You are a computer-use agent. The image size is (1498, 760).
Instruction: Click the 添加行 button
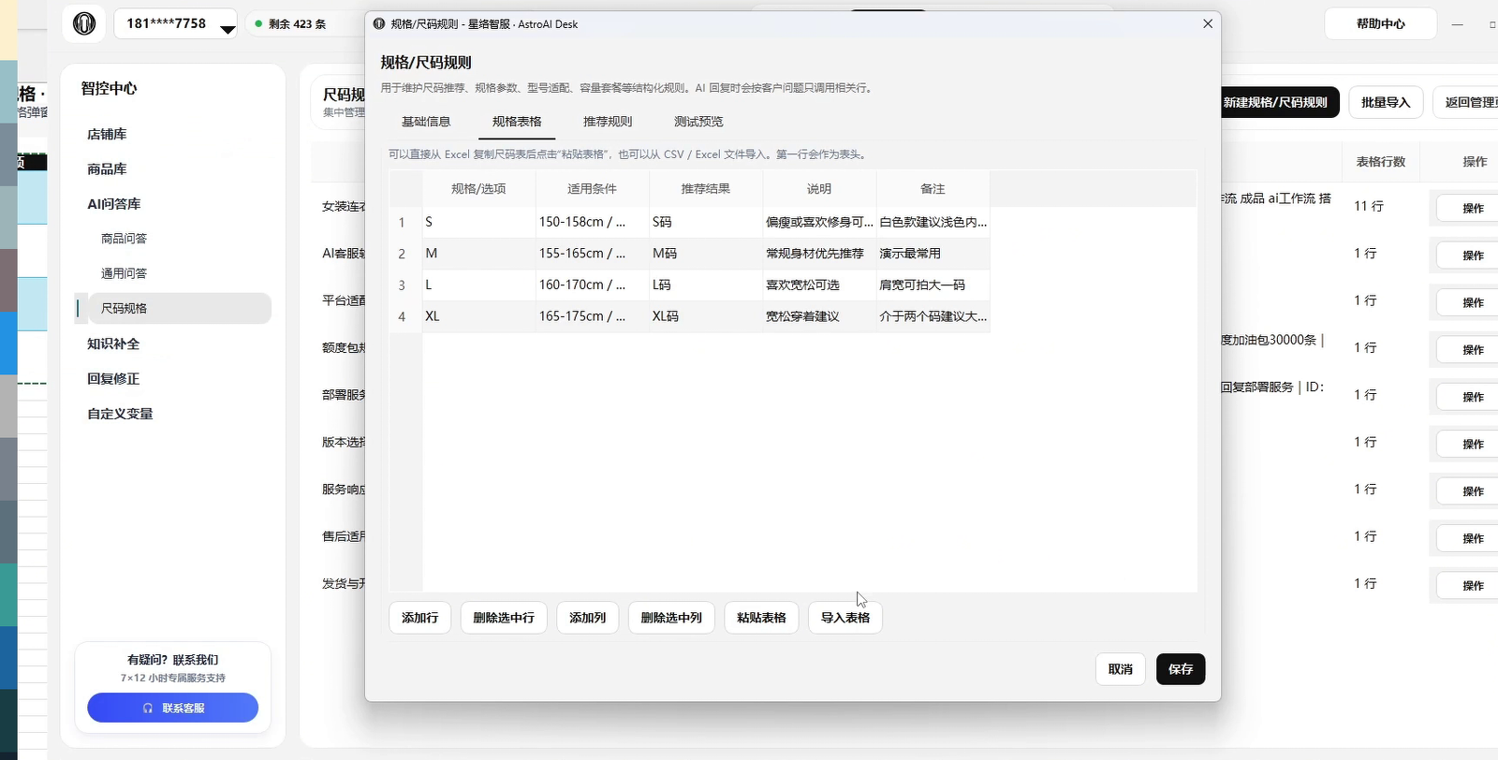click(x=419, y=618)
